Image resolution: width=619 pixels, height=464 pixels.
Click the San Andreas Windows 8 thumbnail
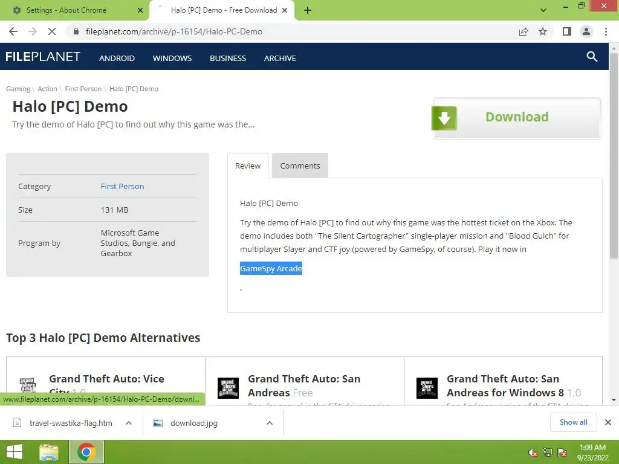427,388
